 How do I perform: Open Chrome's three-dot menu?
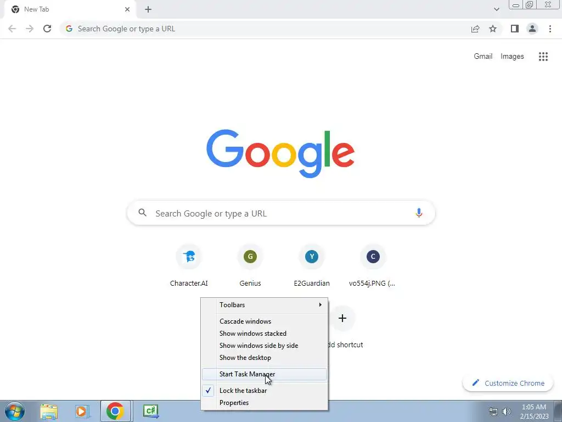pos(550,29)
